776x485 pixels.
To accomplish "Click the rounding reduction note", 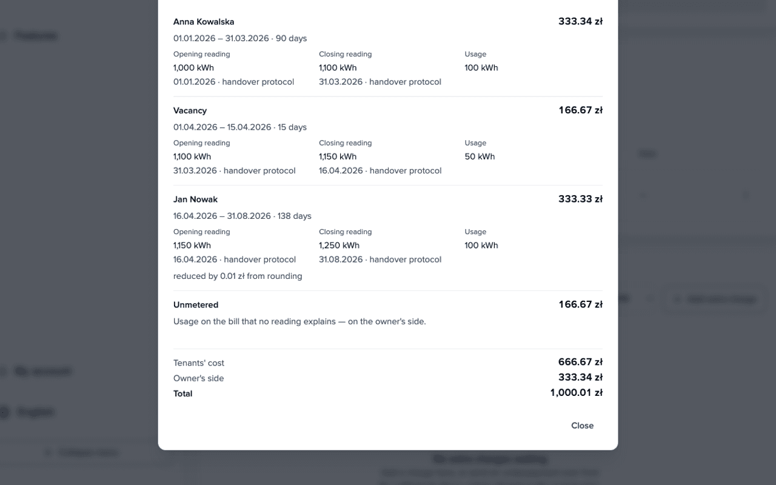I will [238, 276].
